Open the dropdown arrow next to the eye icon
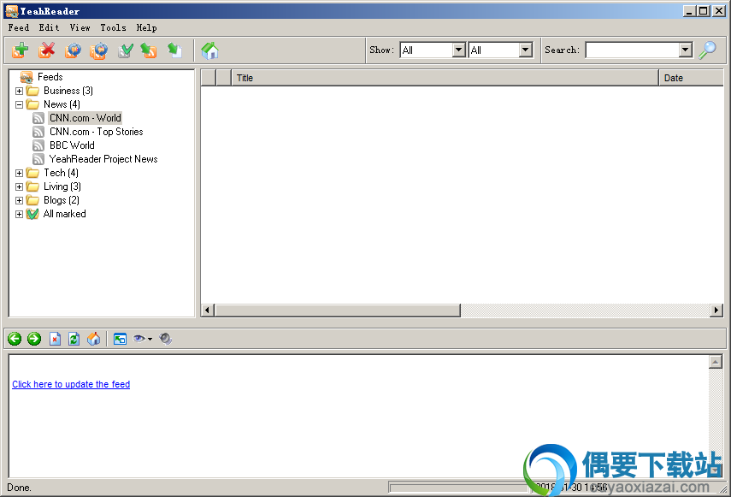Screen dimensions: 731x497 [x=150, y=339]
